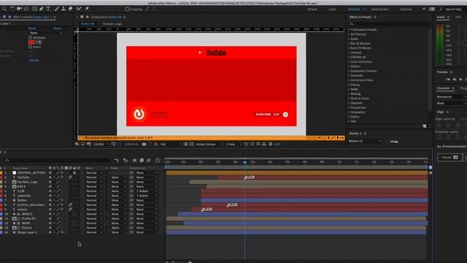Open parent dropdown for subscribe layer

[147, 196]
